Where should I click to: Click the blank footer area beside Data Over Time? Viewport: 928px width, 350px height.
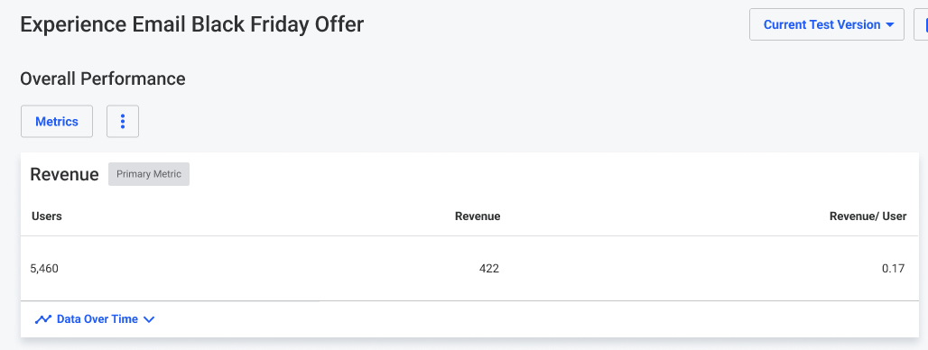pos(533,319)
